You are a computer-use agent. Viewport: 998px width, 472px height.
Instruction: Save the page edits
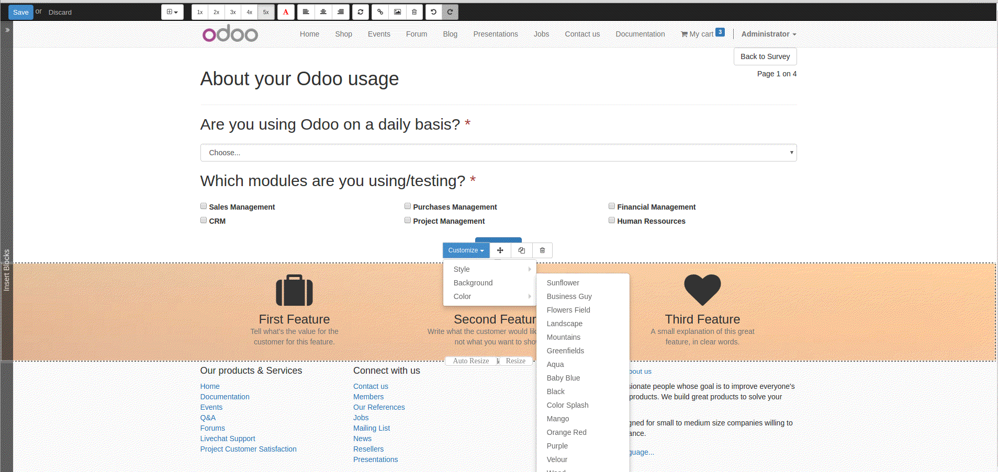click(x=21, y=12)
